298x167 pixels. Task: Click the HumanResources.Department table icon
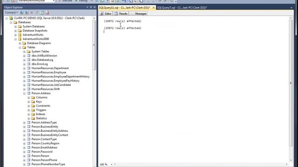click(x=29, y=68)
